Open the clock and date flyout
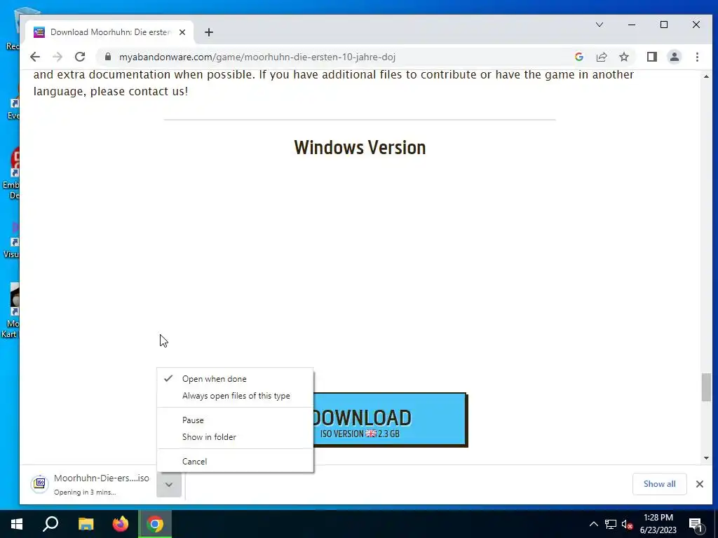 pos(658,524)
